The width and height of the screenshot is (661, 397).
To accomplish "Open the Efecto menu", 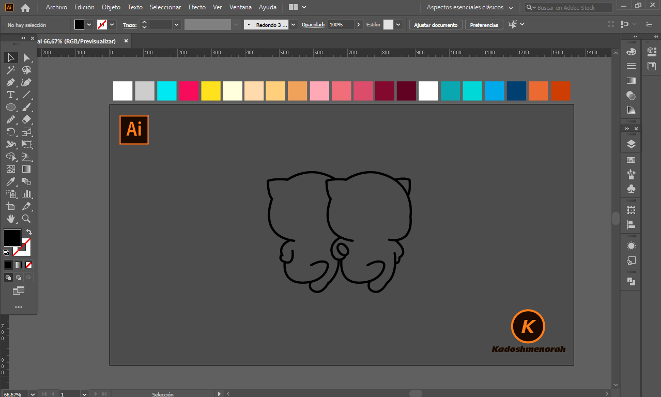I will (x=197, y=7).
